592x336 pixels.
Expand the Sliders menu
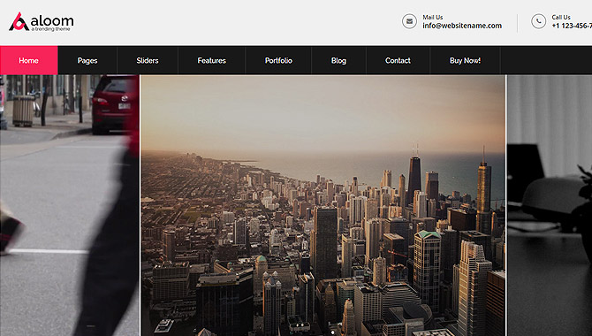(x=148, y=60)
